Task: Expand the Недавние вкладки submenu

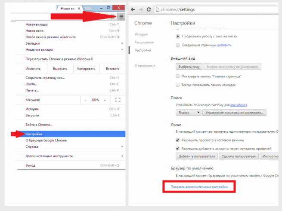Action: (x=71, y=49)
